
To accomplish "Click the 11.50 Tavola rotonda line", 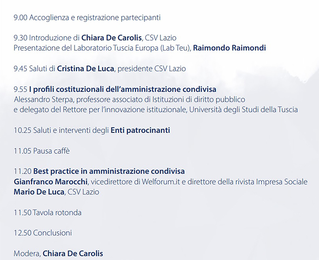I will pos(47,213).
